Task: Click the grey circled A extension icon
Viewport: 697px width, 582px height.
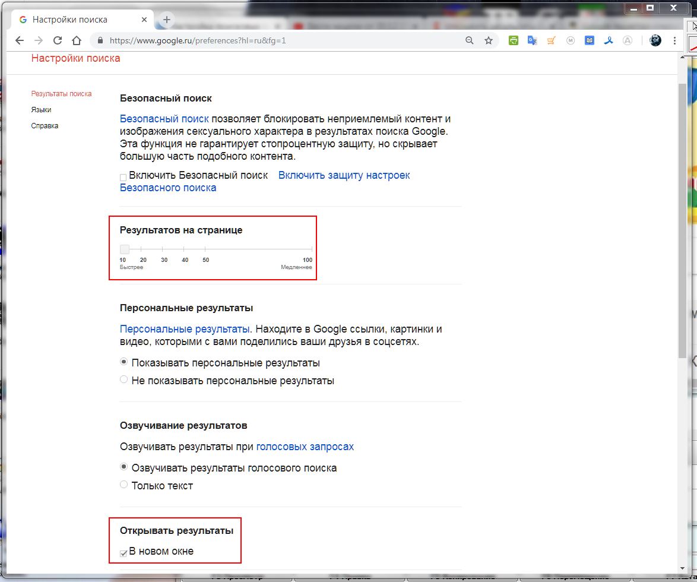Action: click(x=627, y=40)
